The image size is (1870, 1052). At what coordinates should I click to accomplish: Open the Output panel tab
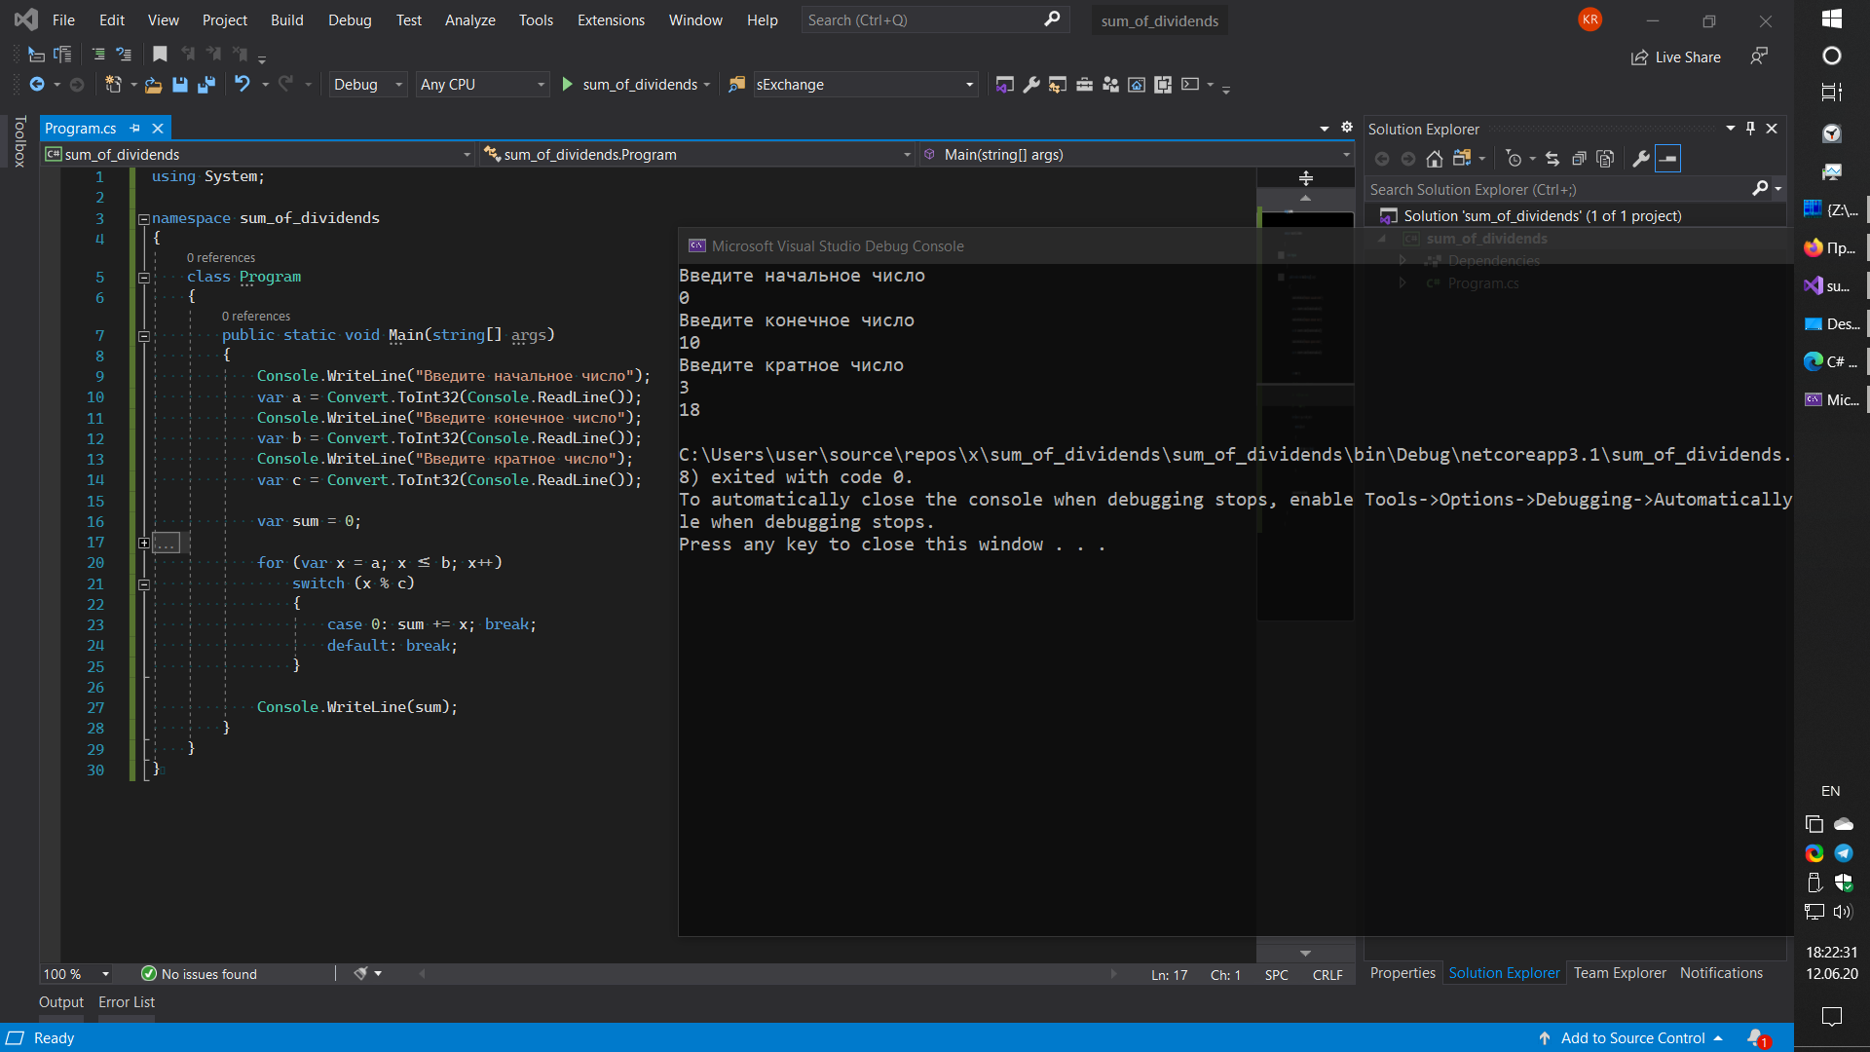coord(61,1002)
